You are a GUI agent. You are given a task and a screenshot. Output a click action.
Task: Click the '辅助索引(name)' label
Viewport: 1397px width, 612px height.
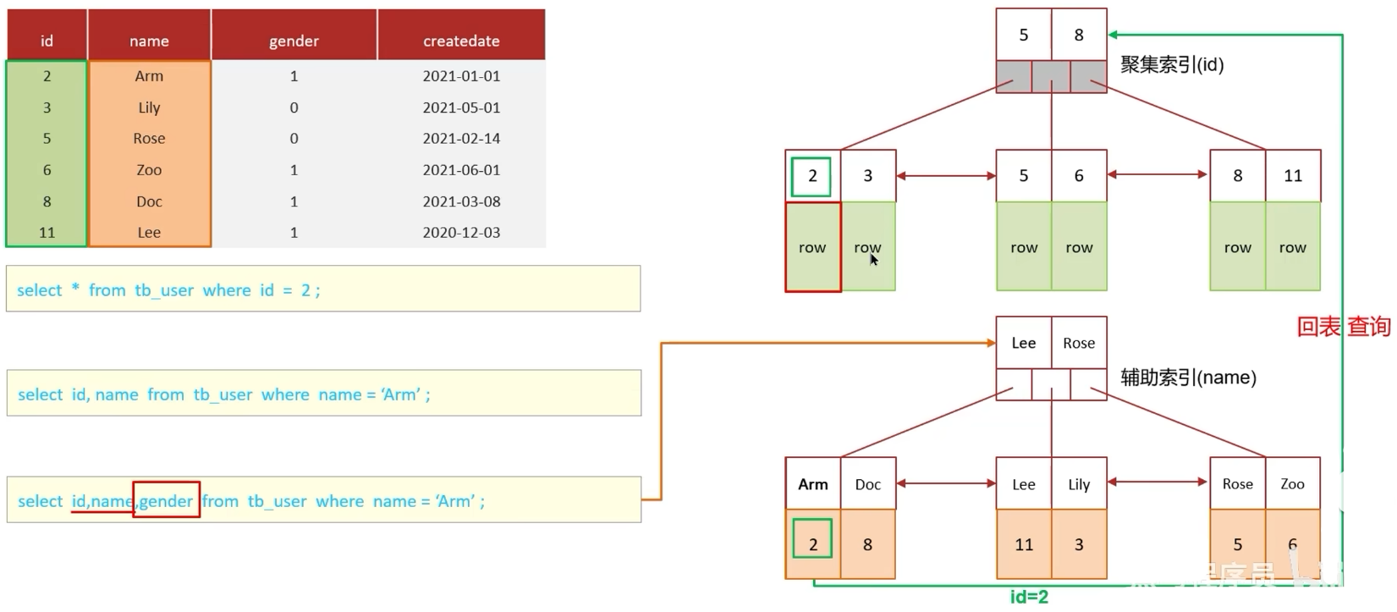(1188, 378)
